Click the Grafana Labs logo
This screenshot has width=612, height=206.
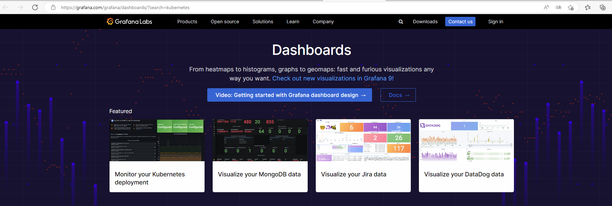(x=129, y=22)
